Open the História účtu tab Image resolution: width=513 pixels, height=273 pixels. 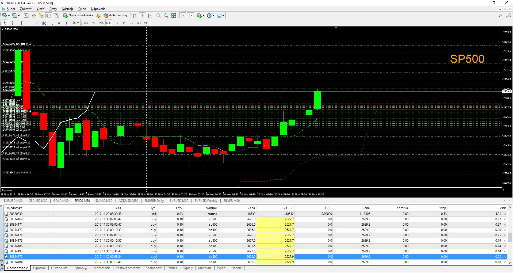tap(60, 268)
